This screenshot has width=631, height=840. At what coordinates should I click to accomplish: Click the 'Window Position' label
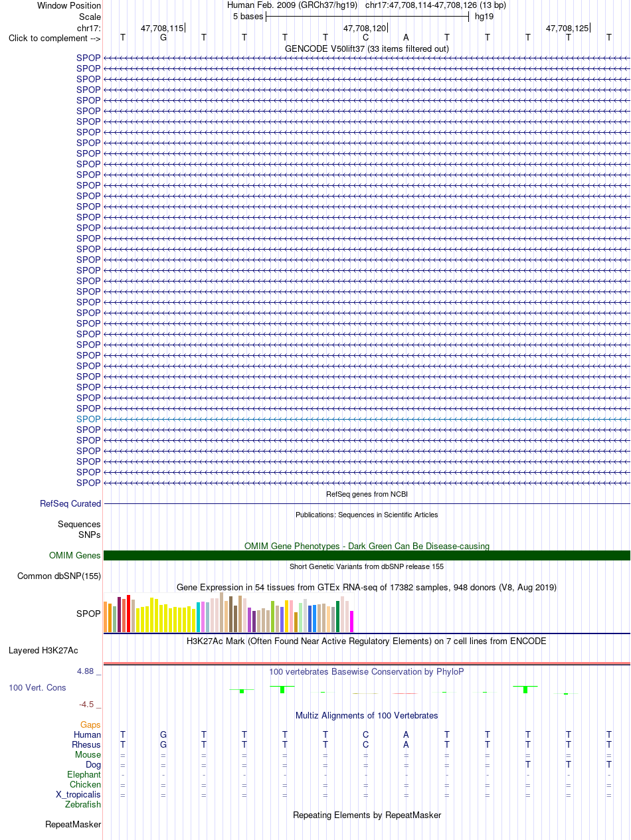pyautogui.click(x=69, y=5)
